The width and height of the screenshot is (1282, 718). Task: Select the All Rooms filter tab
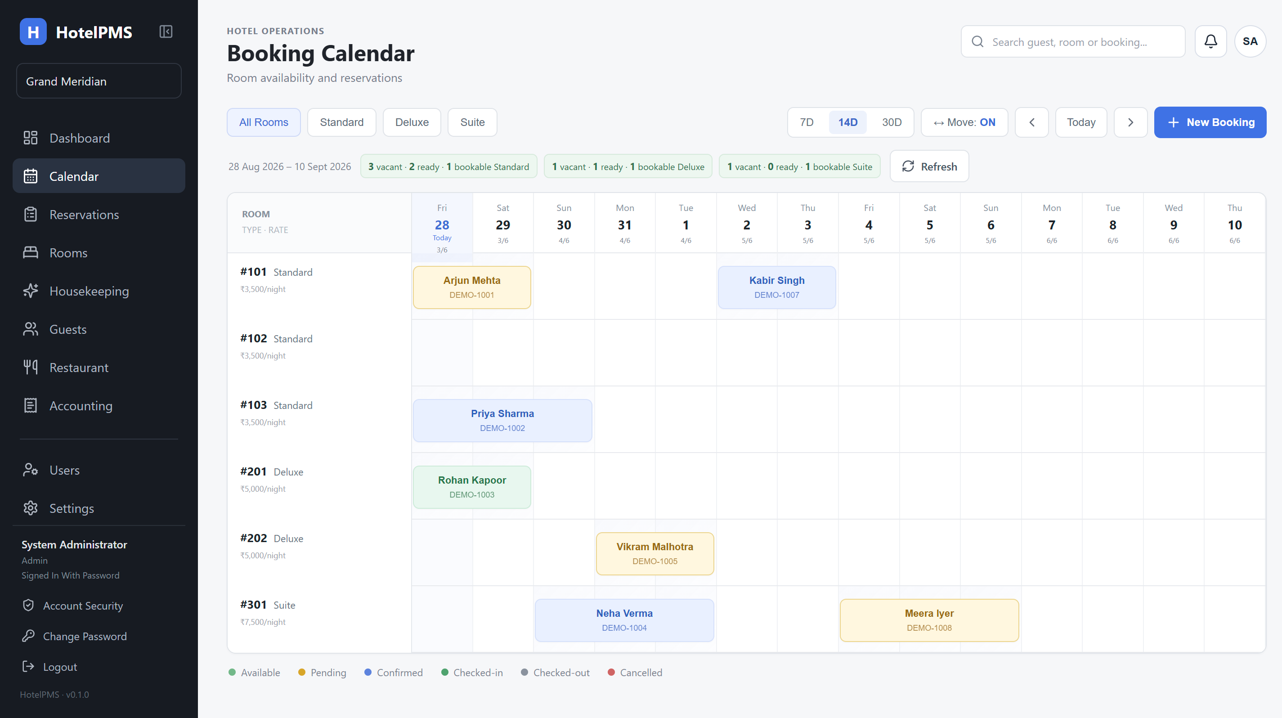[264, 122]
